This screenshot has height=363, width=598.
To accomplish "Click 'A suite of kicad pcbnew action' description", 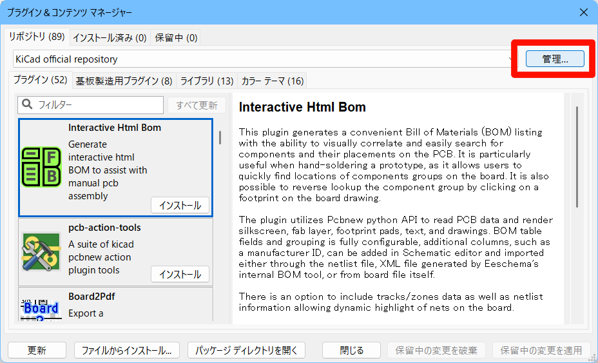I will [101, 257].
